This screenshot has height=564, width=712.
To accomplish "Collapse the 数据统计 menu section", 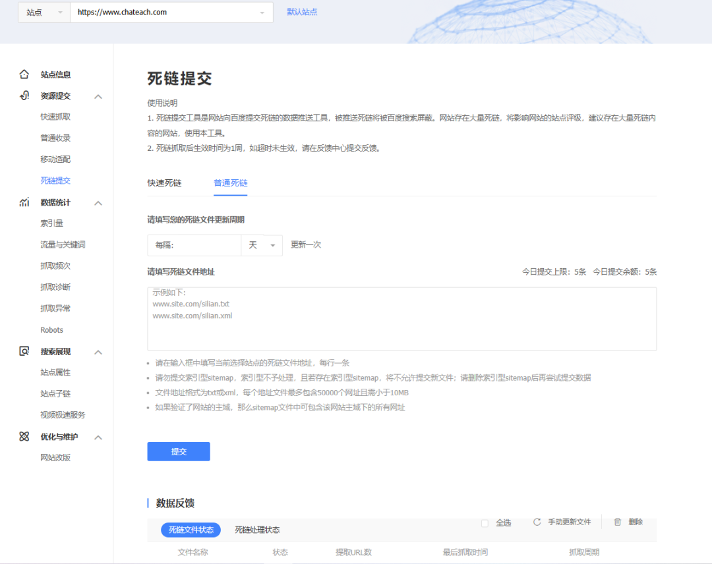I will [x=98, y=203].
